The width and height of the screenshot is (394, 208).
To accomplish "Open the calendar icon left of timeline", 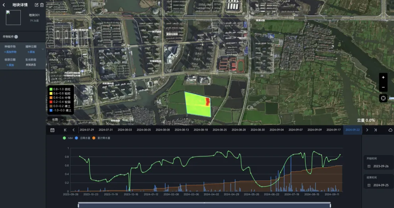I will click(52, 130).
